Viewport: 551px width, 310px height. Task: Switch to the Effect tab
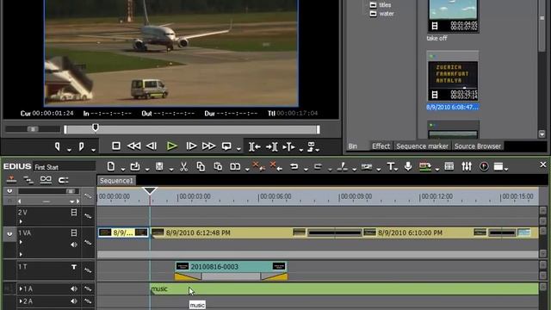(381, 146)
